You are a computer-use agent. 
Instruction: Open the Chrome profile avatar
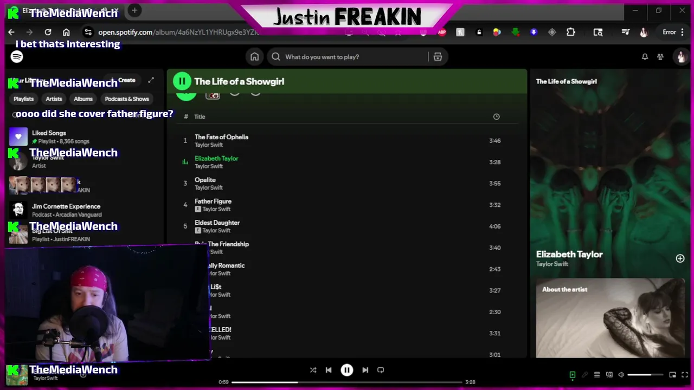(x=644, y=32)
